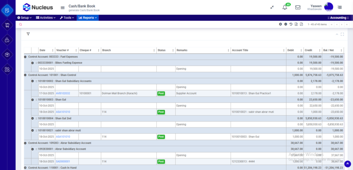
Task: Export report to PDF icon
Action: point(301,24)
